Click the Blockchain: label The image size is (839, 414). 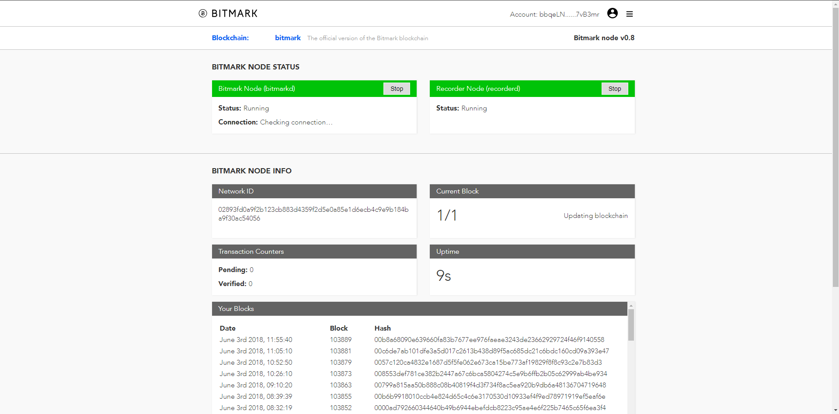tap(230, 38)
